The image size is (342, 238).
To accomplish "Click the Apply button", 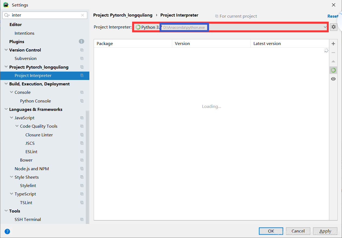I will click(325, 231).
